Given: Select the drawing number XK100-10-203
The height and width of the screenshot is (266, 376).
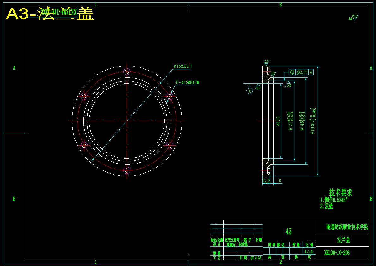Looking at the screenshot, I should 337,253.
